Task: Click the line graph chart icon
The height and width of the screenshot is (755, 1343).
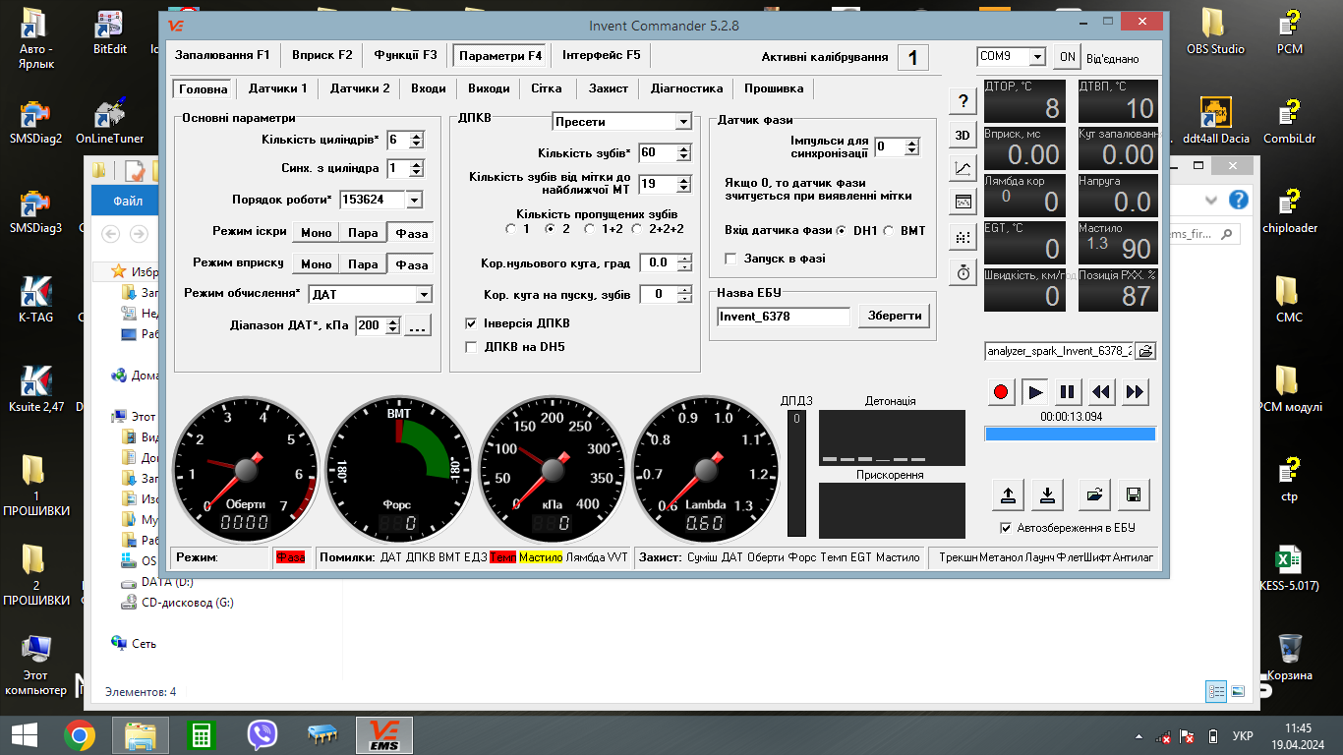Action: pos(963,168)
